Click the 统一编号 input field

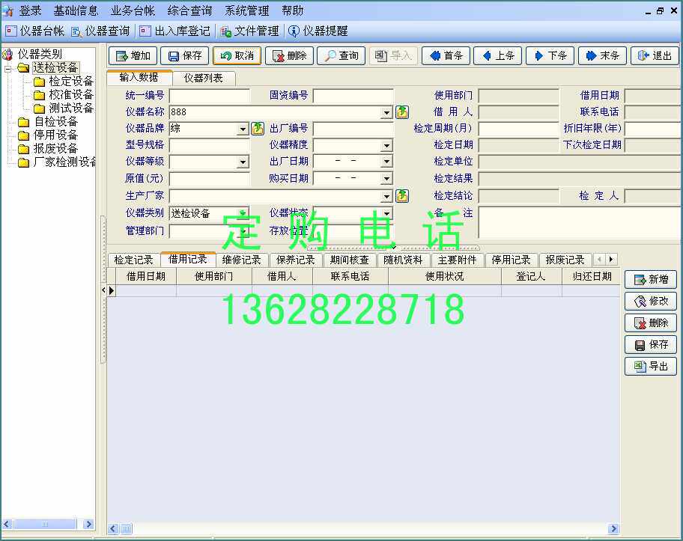[x=209, y=96]
